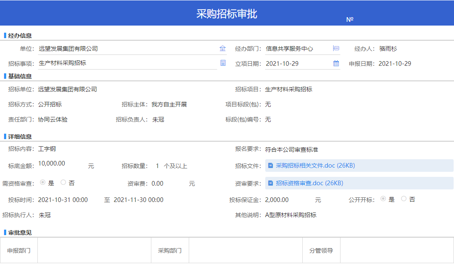Open attachment 招标资格审查.doc (26KB)
Image resolution: width=454 pixels, height=264 pixels.
click(309, 183)
